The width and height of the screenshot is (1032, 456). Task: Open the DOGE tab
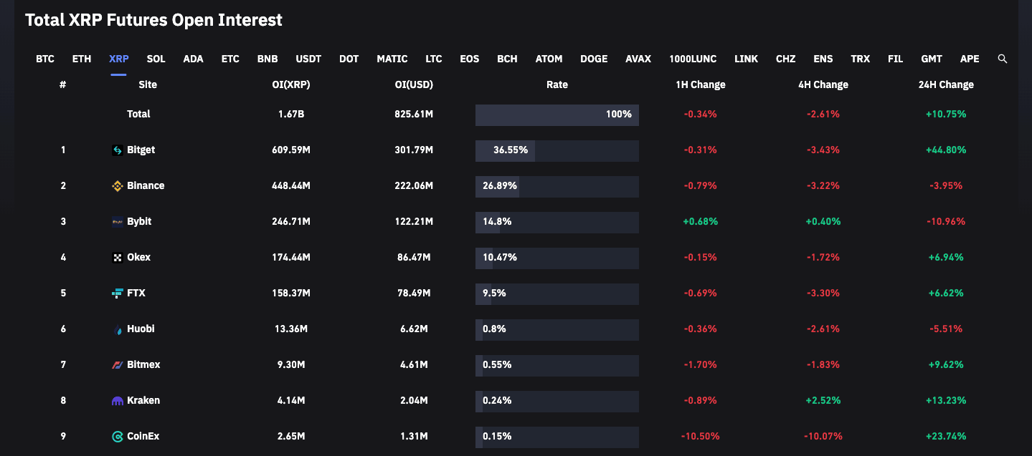point(593,59)
